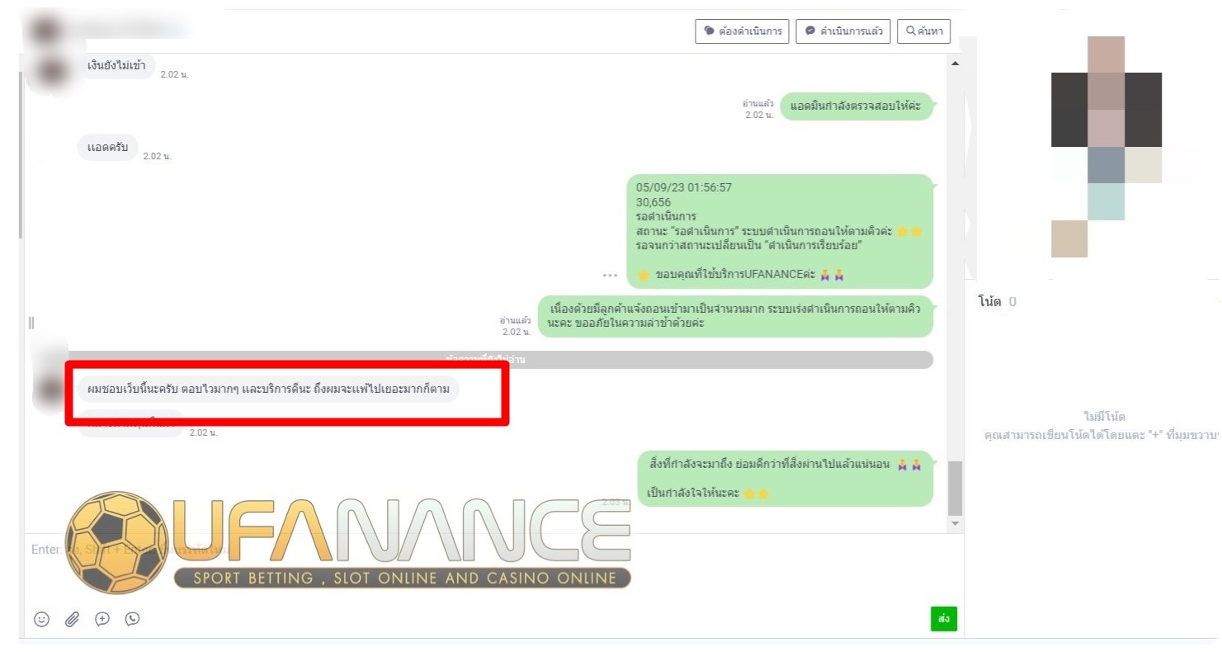Click the speech bubble with plus icon
This screenshot has height=652, width=1222.
coord(102,619)
